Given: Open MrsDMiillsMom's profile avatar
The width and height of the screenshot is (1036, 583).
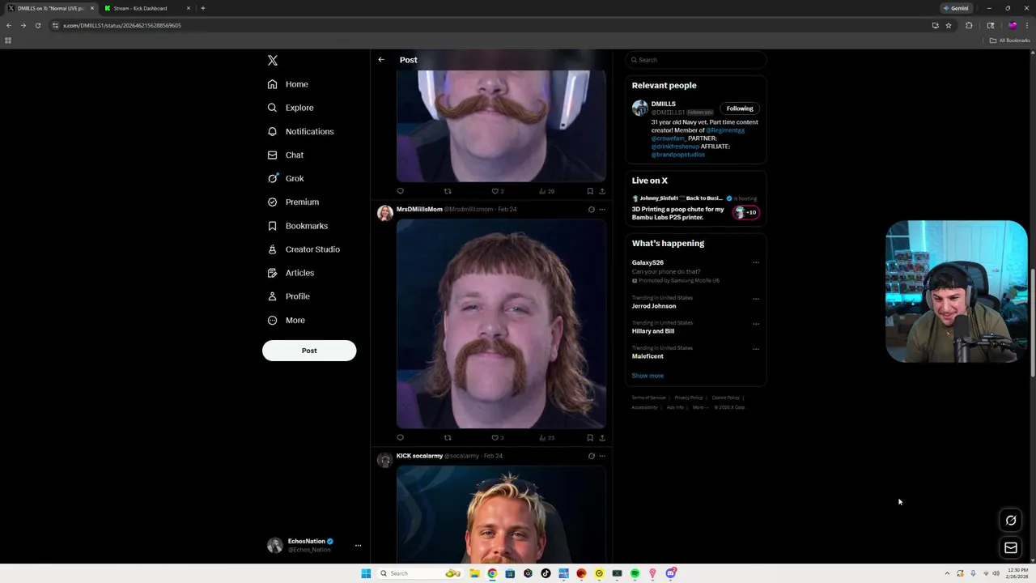Looking at the screenshot, I should 385,213.
